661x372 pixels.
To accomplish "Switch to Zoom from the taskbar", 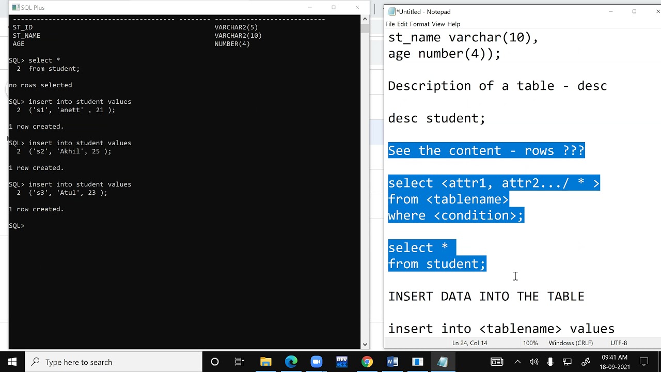I will click(x=316, y=362).
